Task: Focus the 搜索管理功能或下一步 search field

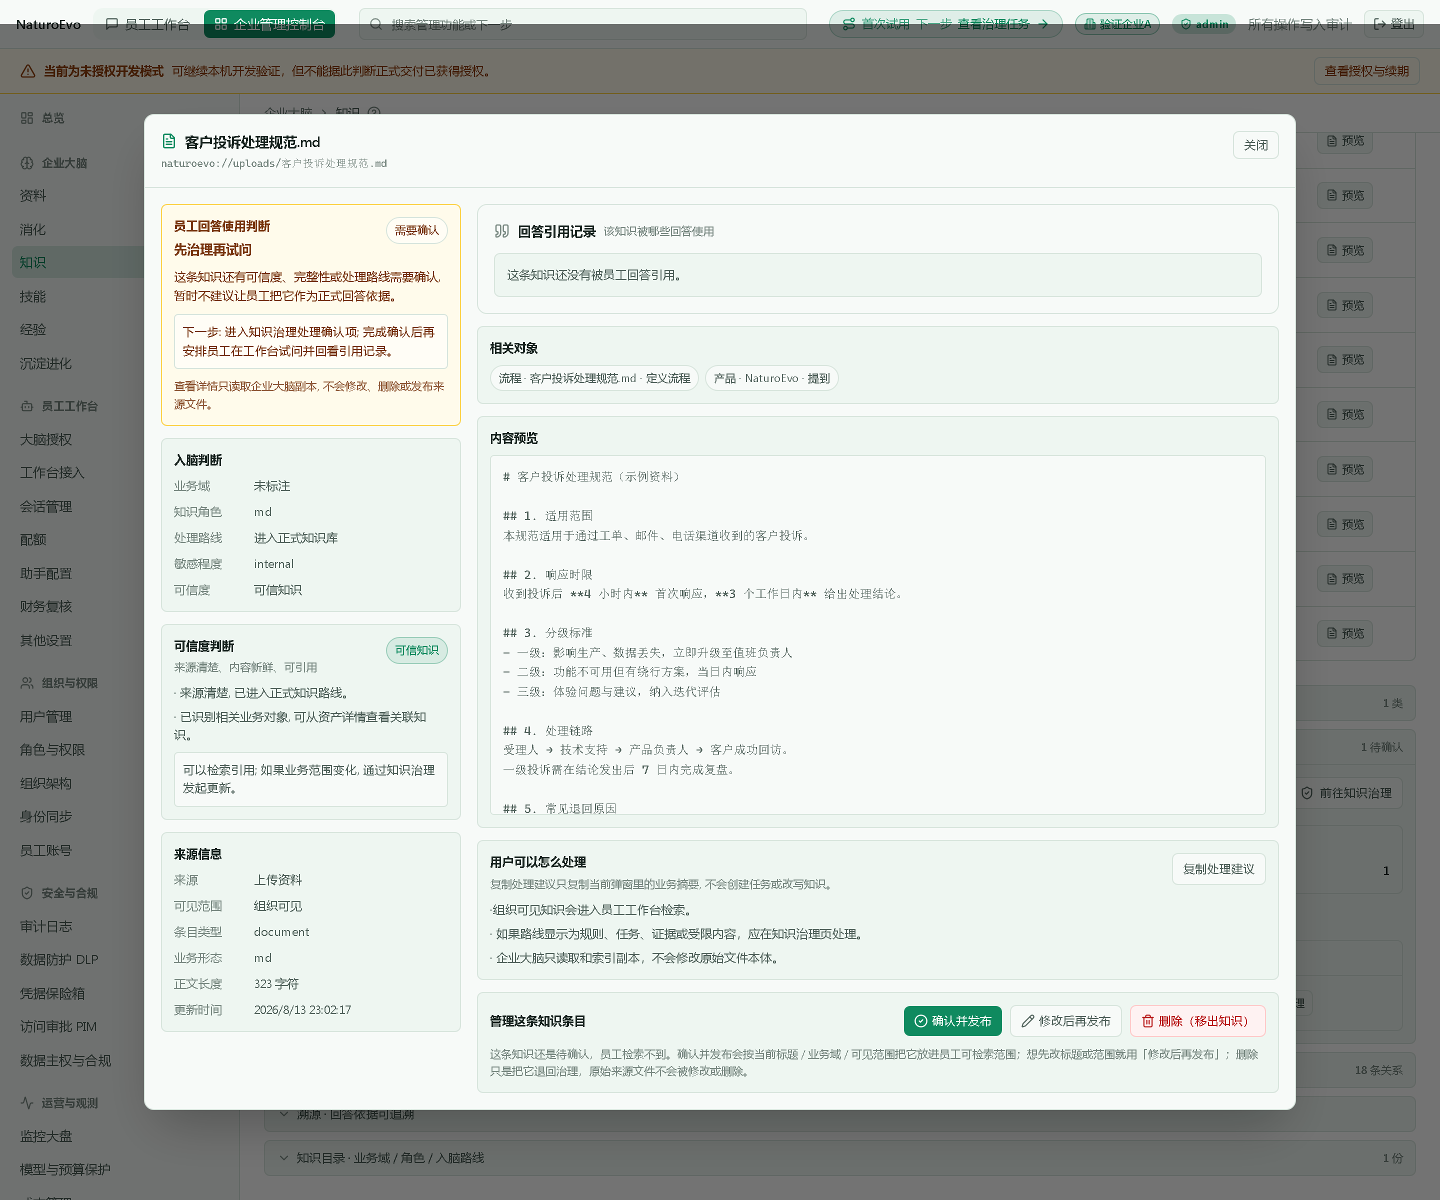Action: coord(583,24)
